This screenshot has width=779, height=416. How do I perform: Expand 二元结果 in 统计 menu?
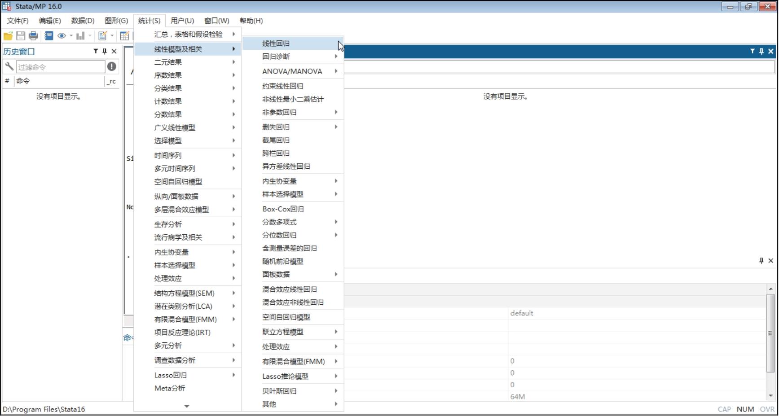tap(188, 62)
